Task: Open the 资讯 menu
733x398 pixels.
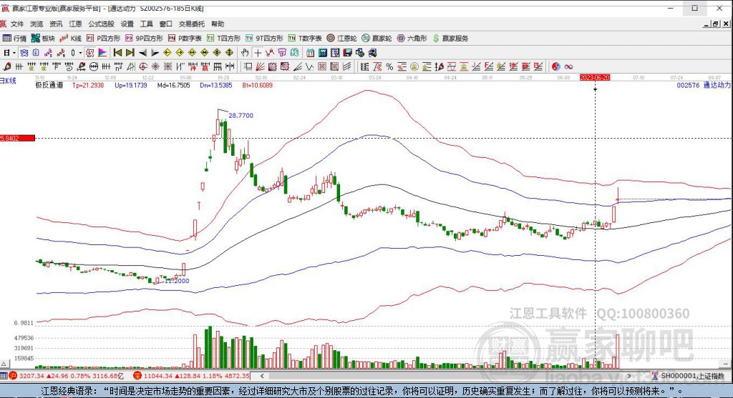Action: [56, 24]
